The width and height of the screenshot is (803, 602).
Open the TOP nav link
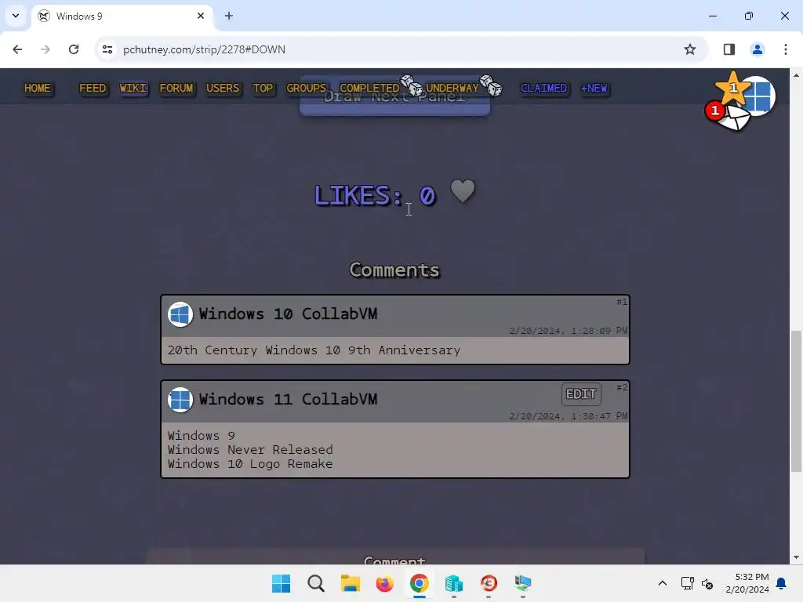pyautogui.click(x=263, y=88)
